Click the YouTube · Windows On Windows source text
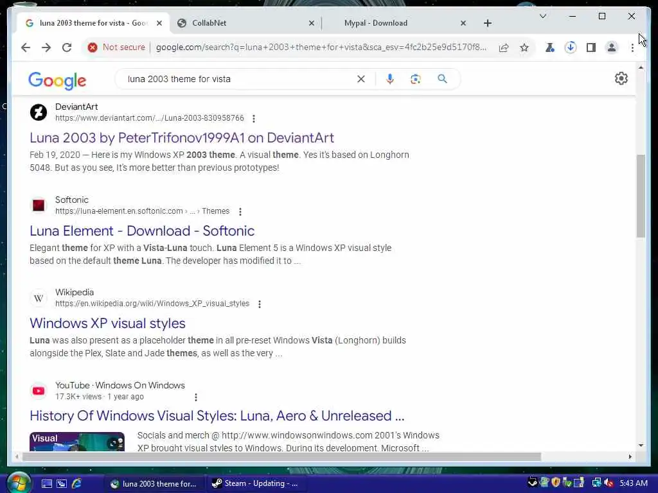 point(120,385)
